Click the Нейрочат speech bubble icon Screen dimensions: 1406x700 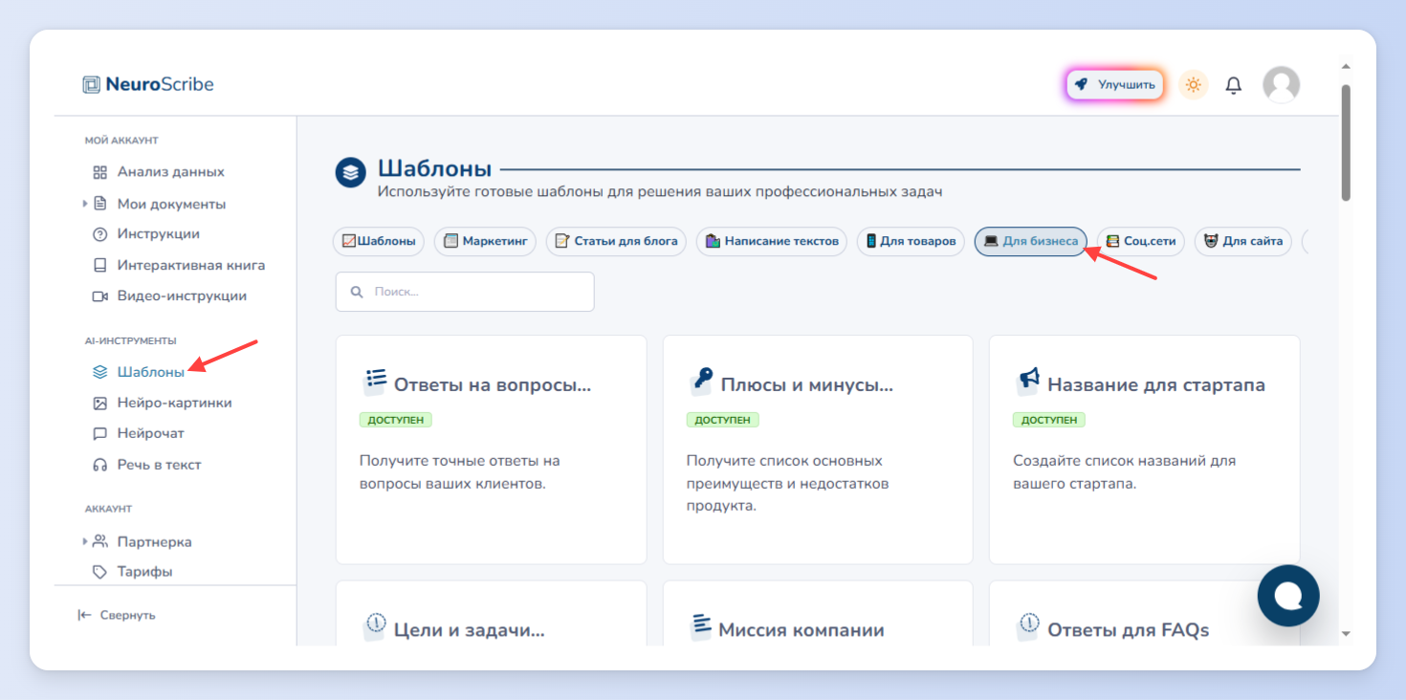click(99, 433)
